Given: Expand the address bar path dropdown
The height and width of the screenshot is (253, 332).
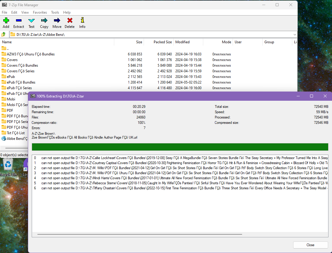Looking at the screenshot, I should tap(295, 34).
